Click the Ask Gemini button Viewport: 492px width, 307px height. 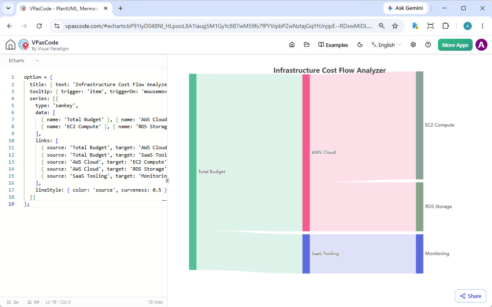[x=405, y=8]
